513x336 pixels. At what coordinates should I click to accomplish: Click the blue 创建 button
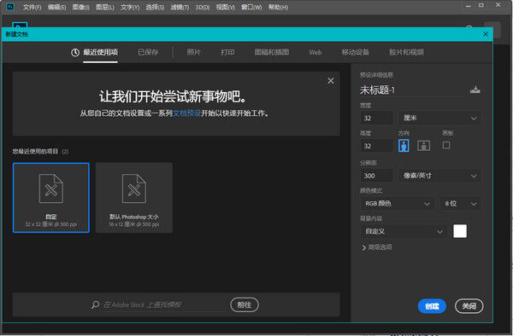pyautogui.click(x=432, y=306)
